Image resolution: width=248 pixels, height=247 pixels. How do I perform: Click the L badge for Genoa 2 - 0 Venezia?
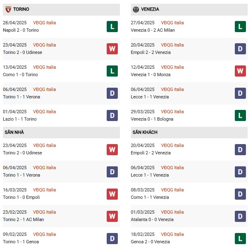(240, 238)
